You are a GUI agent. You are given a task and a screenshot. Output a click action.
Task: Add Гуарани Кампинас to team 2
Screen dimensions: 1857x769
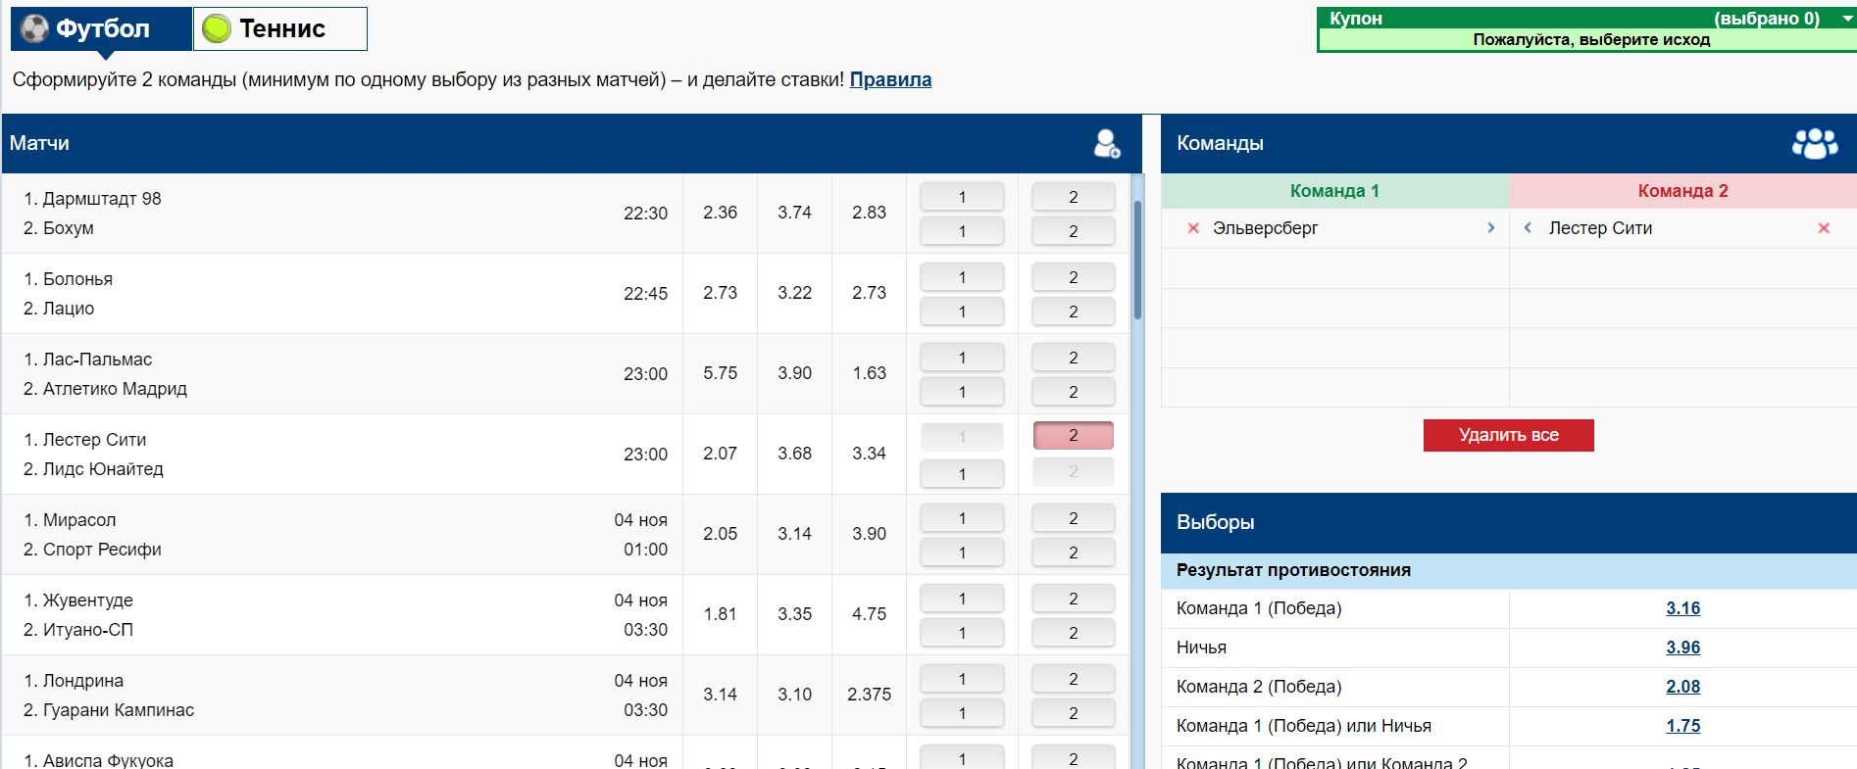tap(1074, 713)
